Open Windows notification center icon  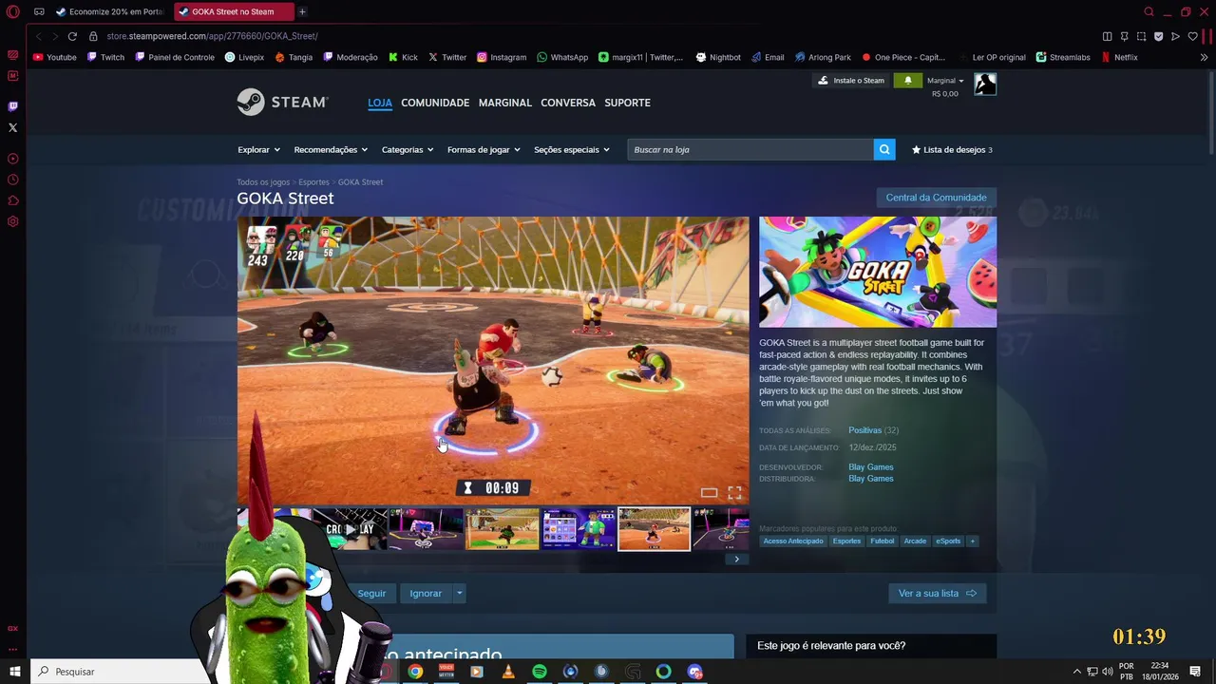click(x=1195, y=672)
